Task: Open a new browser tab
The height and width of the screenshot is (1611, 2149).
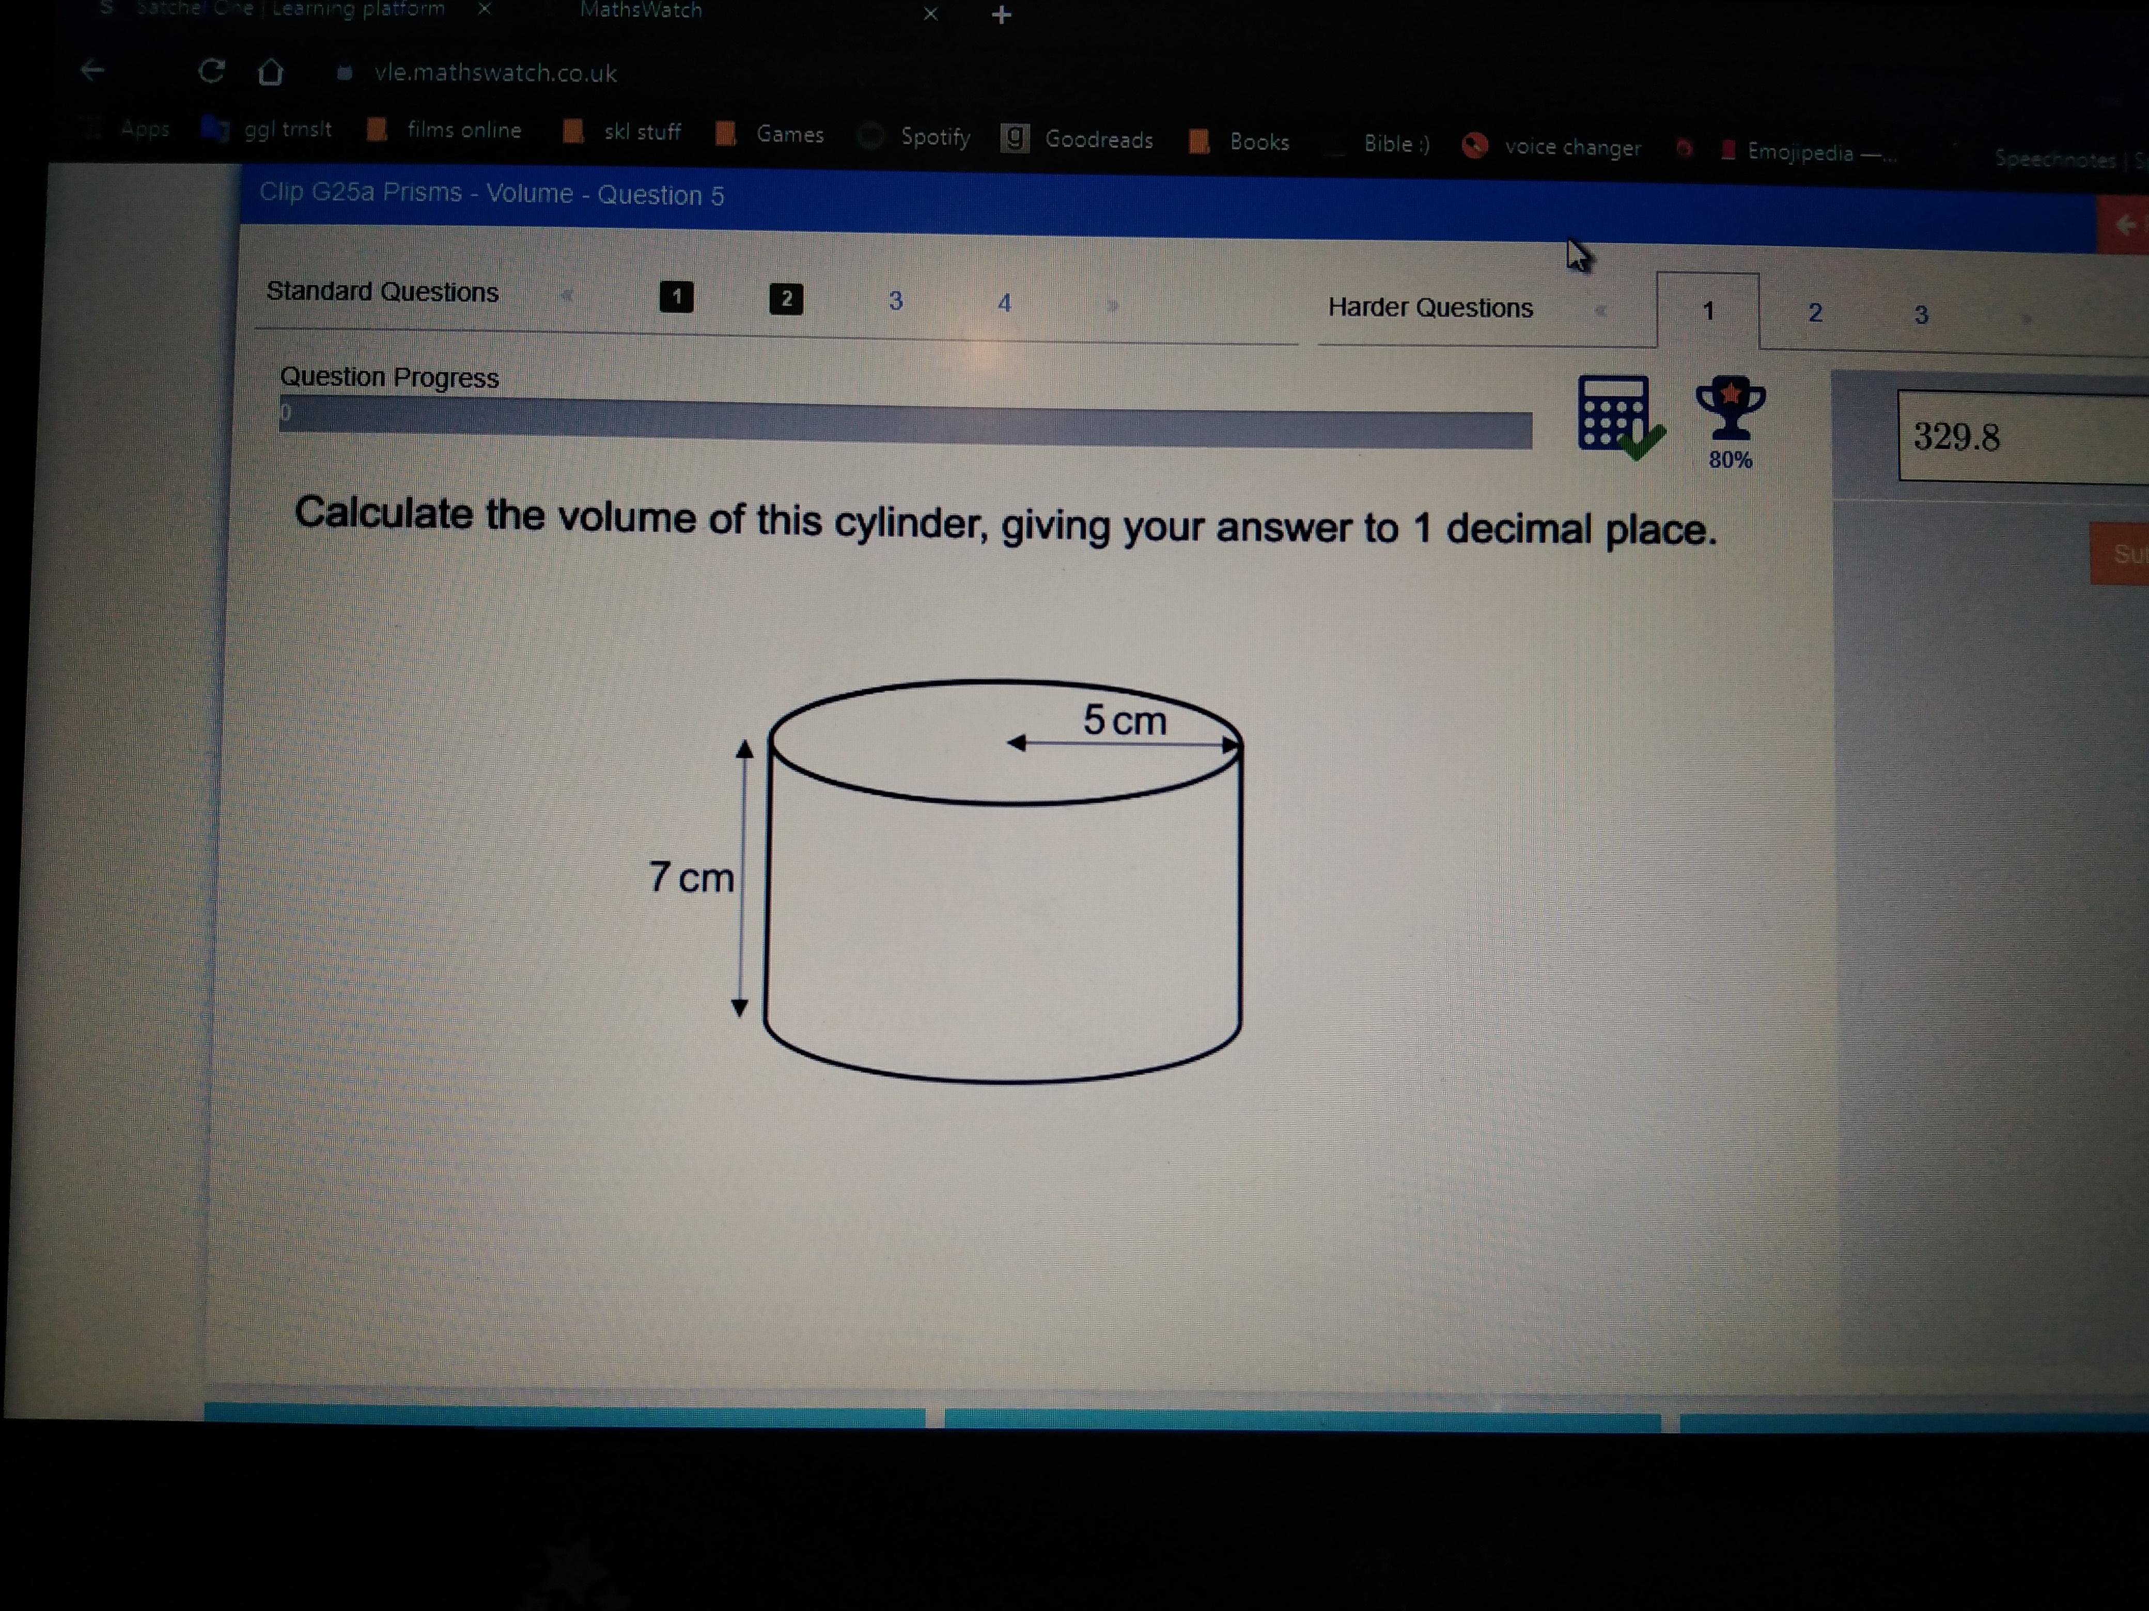Action: 1002,14
